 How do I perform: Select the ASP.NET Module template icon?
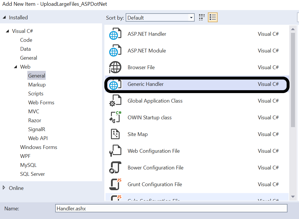[x=115, y=50]
